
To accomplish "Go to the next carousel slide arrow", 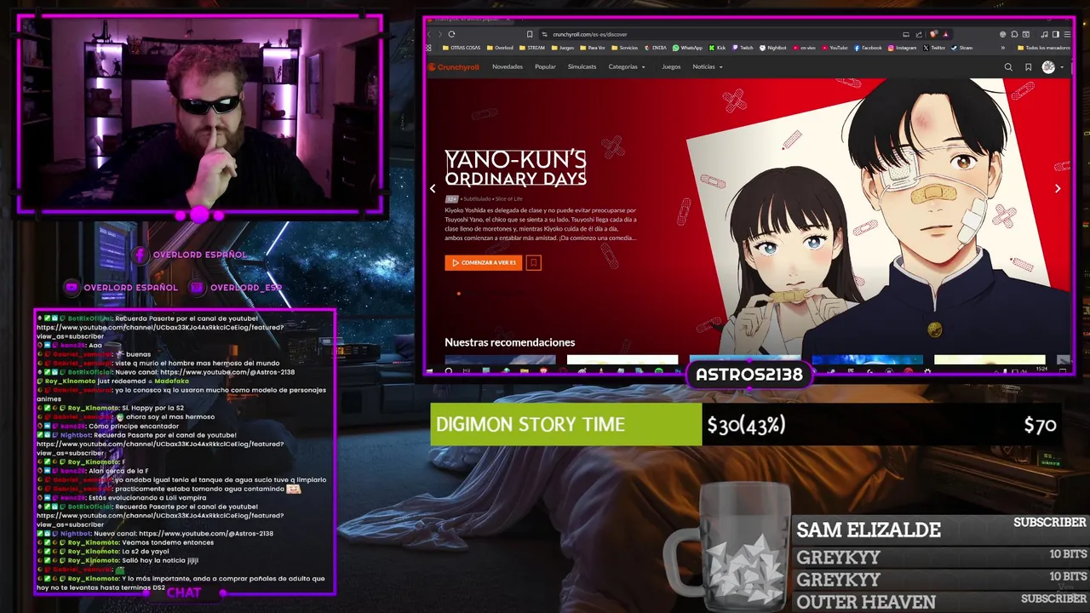I will pyautogui.click(x=1058, y=188).
